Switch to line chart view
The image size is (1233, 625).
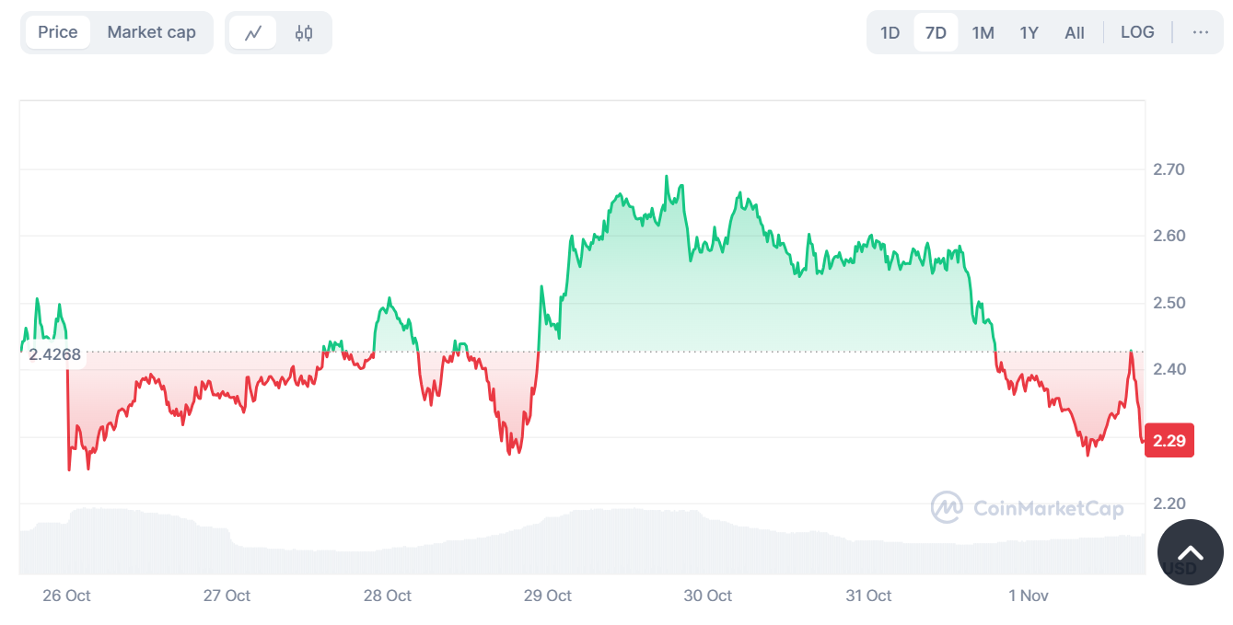253,33
